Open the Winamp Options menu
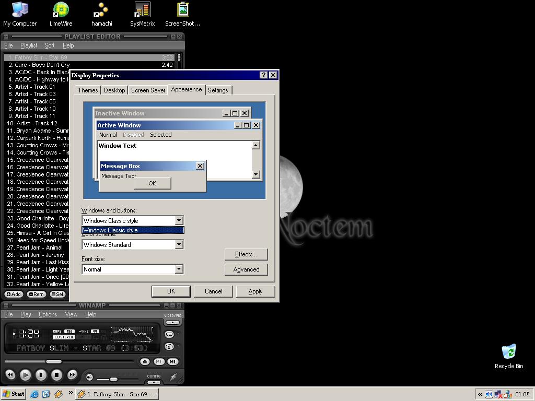Image resolution: width=535 pixels, height=401 pixels. pyautogui.click(x=48, y=314)
